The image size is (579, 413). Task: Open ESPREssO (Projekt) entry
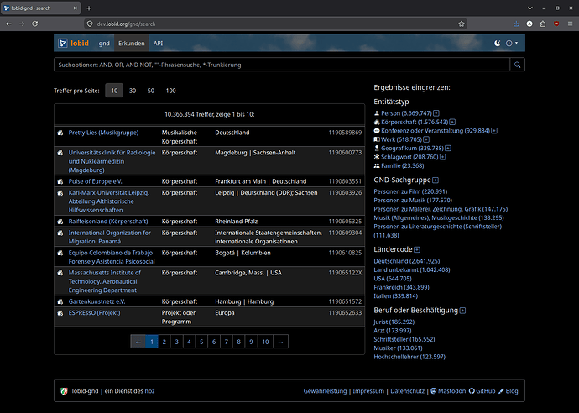coord(94,312)
